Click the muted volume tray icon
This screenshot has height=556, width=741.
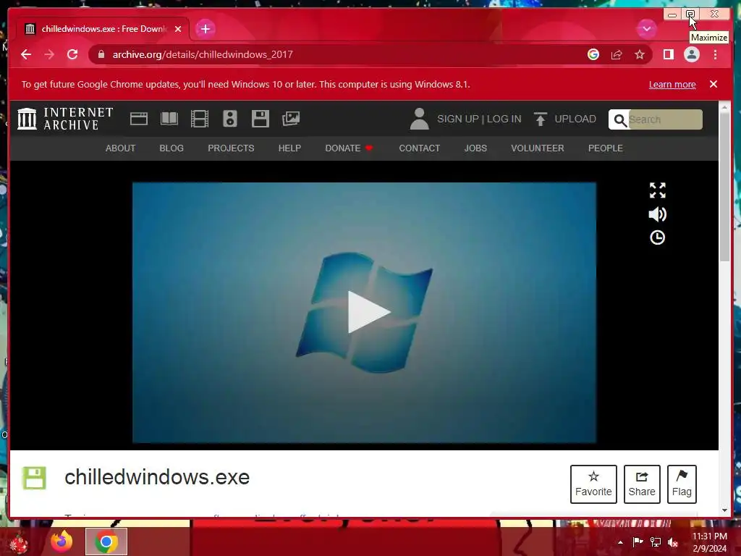[x=673, y=542]
